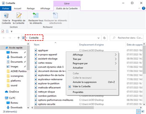Click the help question mark icon
The image size is (146, 114).
[144, 8]
